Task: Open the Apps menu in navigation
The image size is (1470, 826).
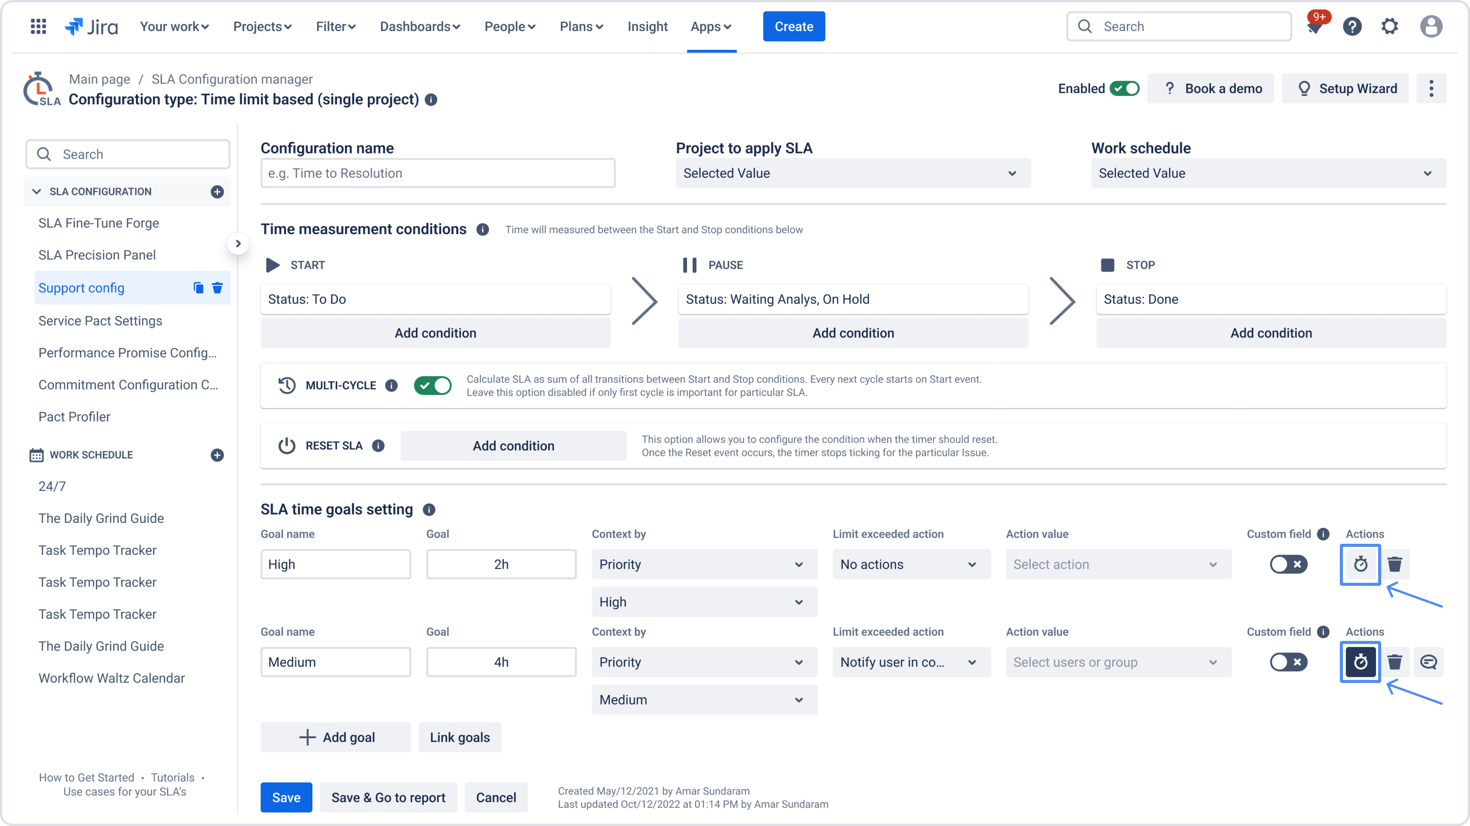Action: pos(710,26)
